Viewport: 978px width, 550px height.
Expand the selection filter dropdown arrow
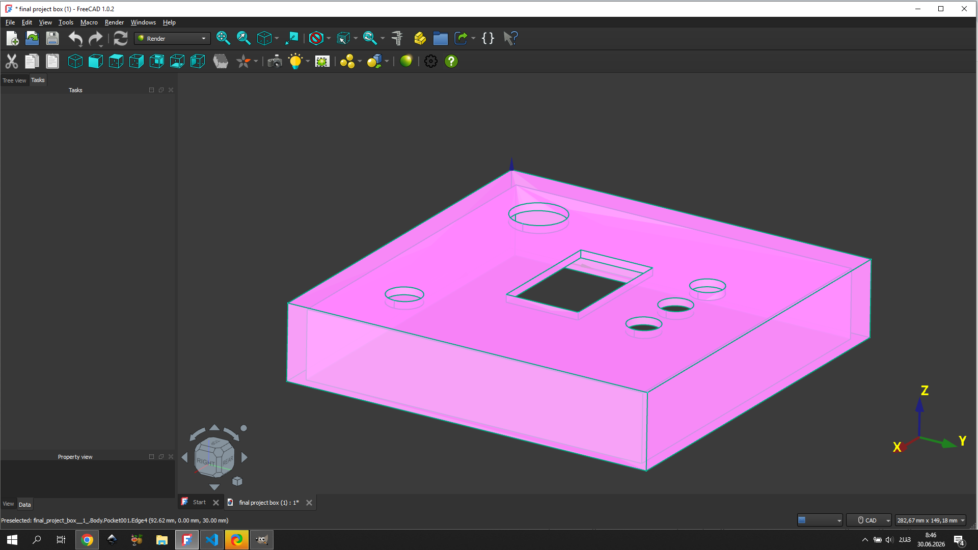(x=356, y=38)
